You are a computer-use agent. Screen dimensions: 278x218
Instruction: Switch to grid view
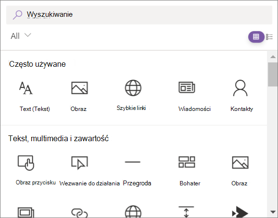coord(256,37)
